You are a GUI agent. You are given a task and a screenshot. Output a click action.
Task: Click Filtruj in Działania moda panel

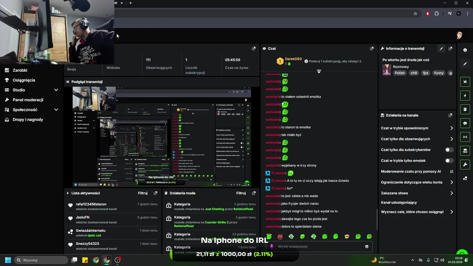pos(241,193)
